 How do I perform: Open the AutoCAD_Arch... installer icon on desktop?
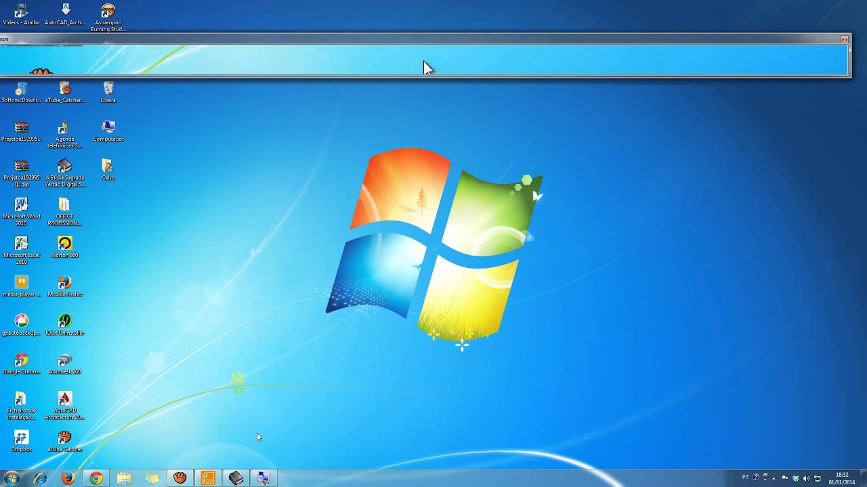[x=65, y=14]
